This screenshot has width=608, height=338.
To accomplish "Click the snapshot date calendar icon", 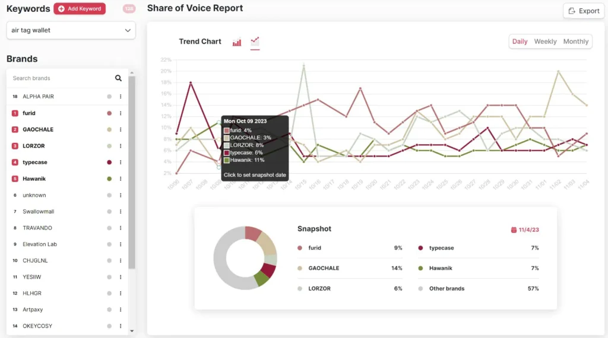I will click(514, 229).
